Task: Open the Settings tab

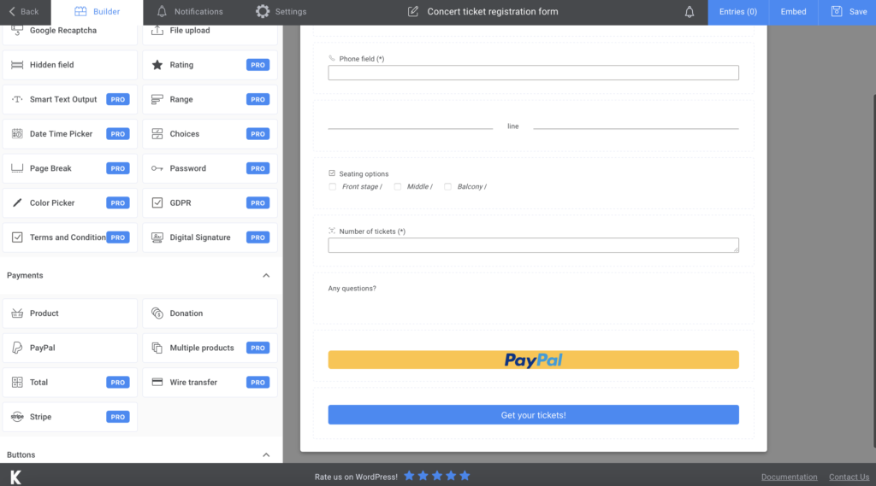Action: click(281, 12)
